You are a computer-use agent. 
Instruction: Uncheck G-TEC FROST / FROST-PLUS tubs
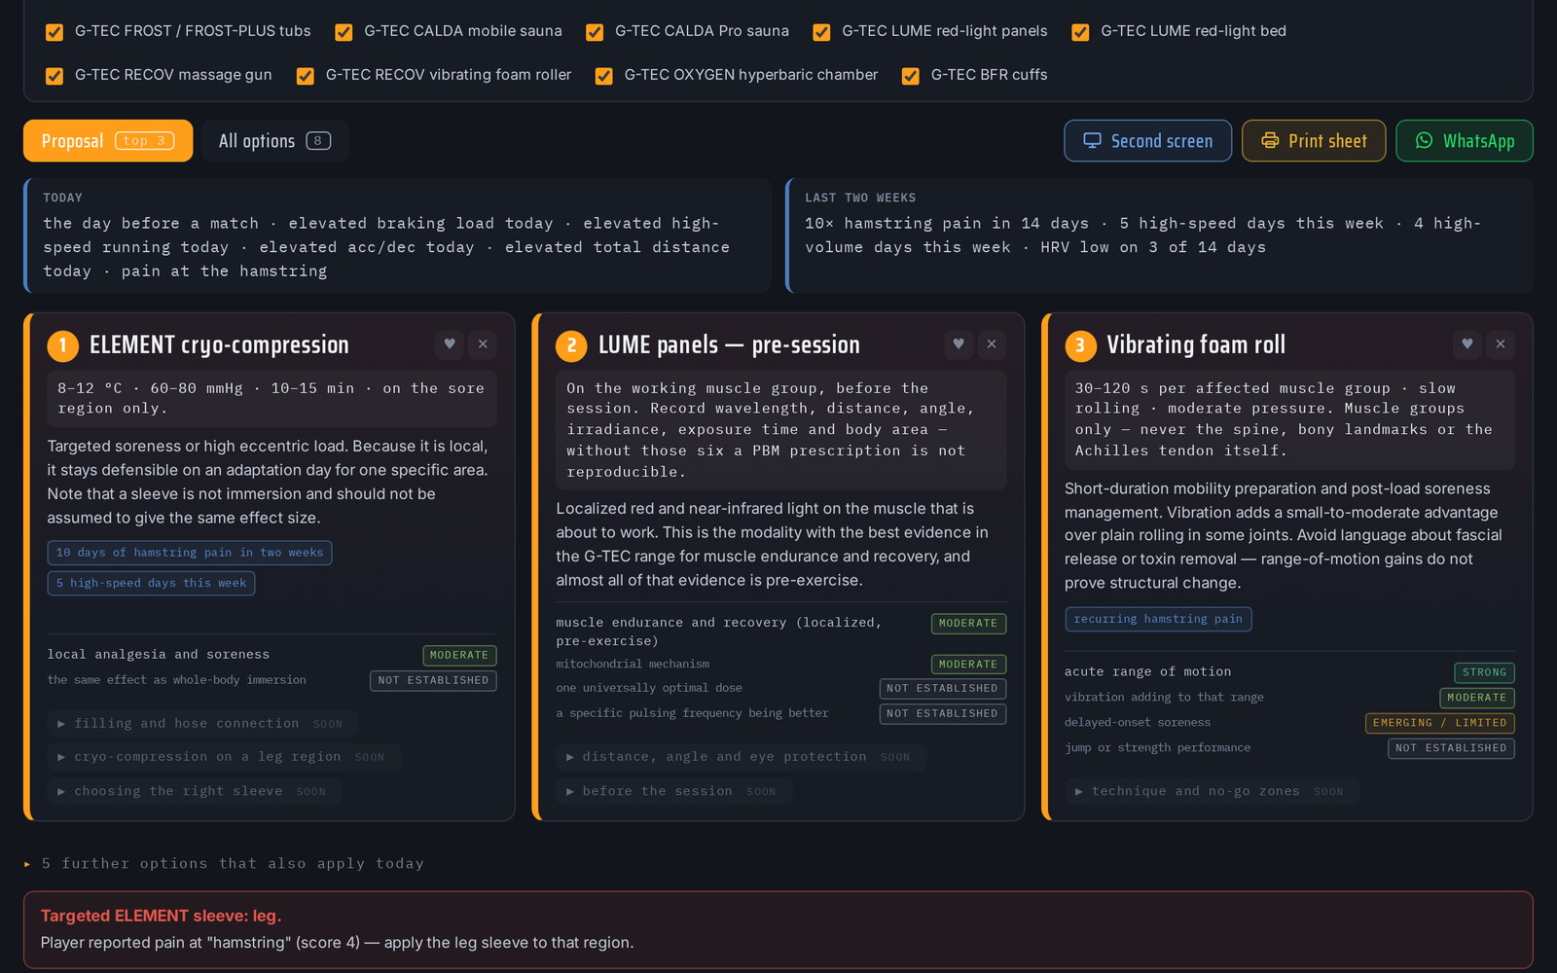click(x=54, y=32)
